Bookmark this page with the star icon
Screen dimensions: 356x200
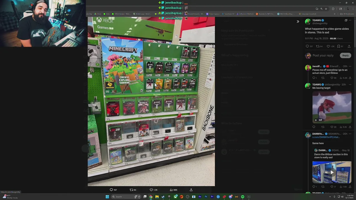click(326, 9)
